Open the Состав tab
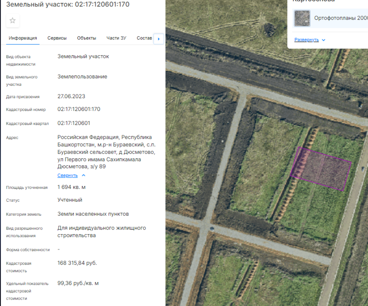The image size is (368, 306). point(145,38)
